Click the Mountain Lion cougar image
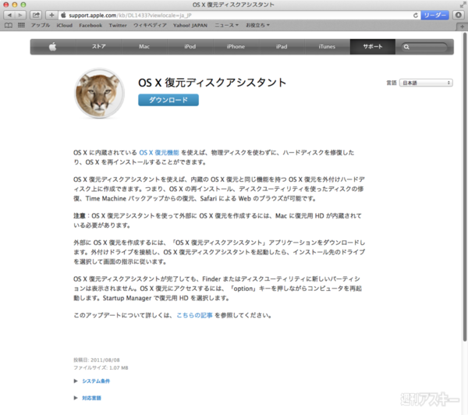Image resolution: width=468 pixels, height=415 pixels. pyautogui.click(x=99, y=94)
